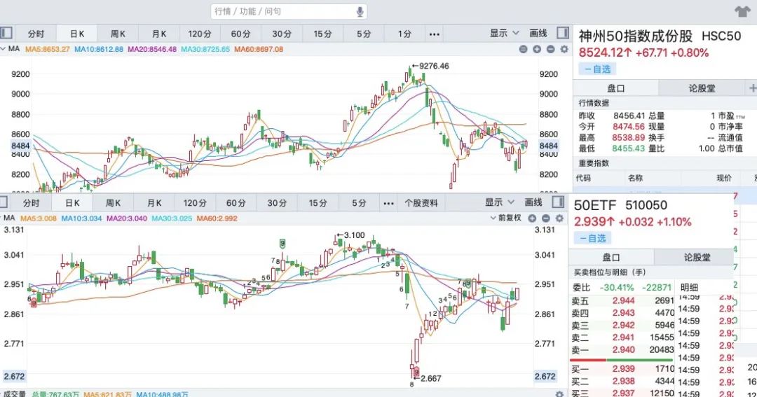The height and width of the screenshot is (397, 757).
Task: Open the skin theme shirt icon
Action: click(742, 12)
